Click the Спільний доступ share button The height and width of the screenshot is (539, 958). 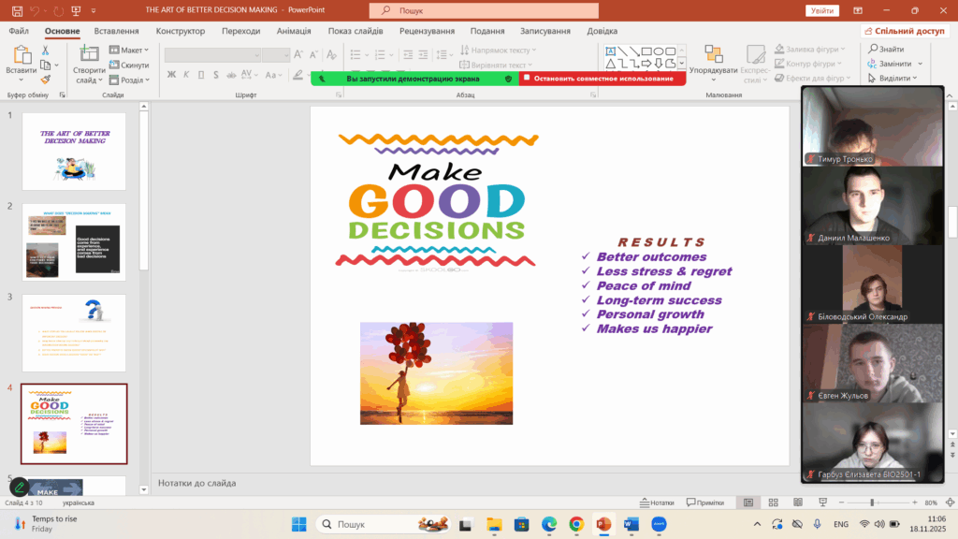point(910,31)
